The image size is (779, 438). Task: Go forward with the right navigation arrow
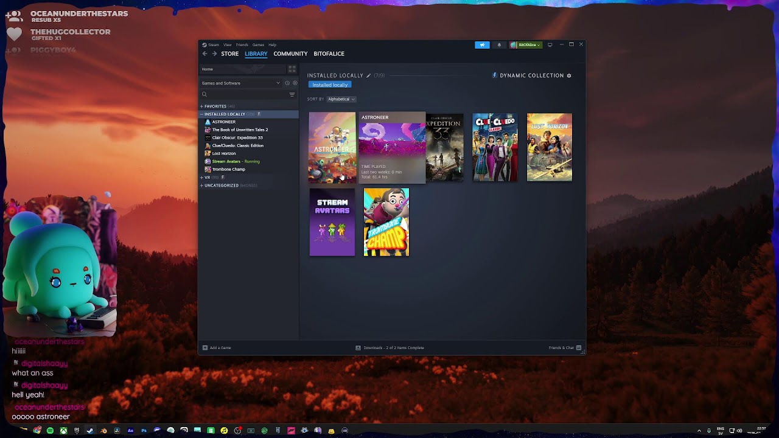214,54
